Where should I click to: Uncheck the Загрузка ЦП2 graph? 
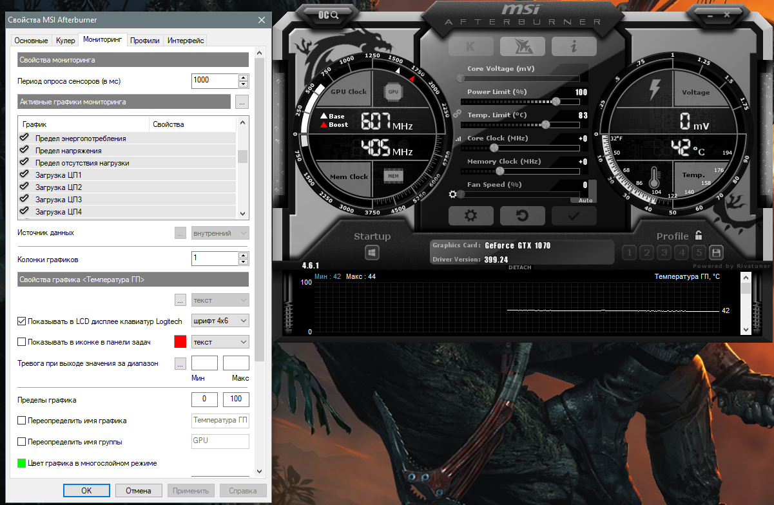(x=24, y=187)
